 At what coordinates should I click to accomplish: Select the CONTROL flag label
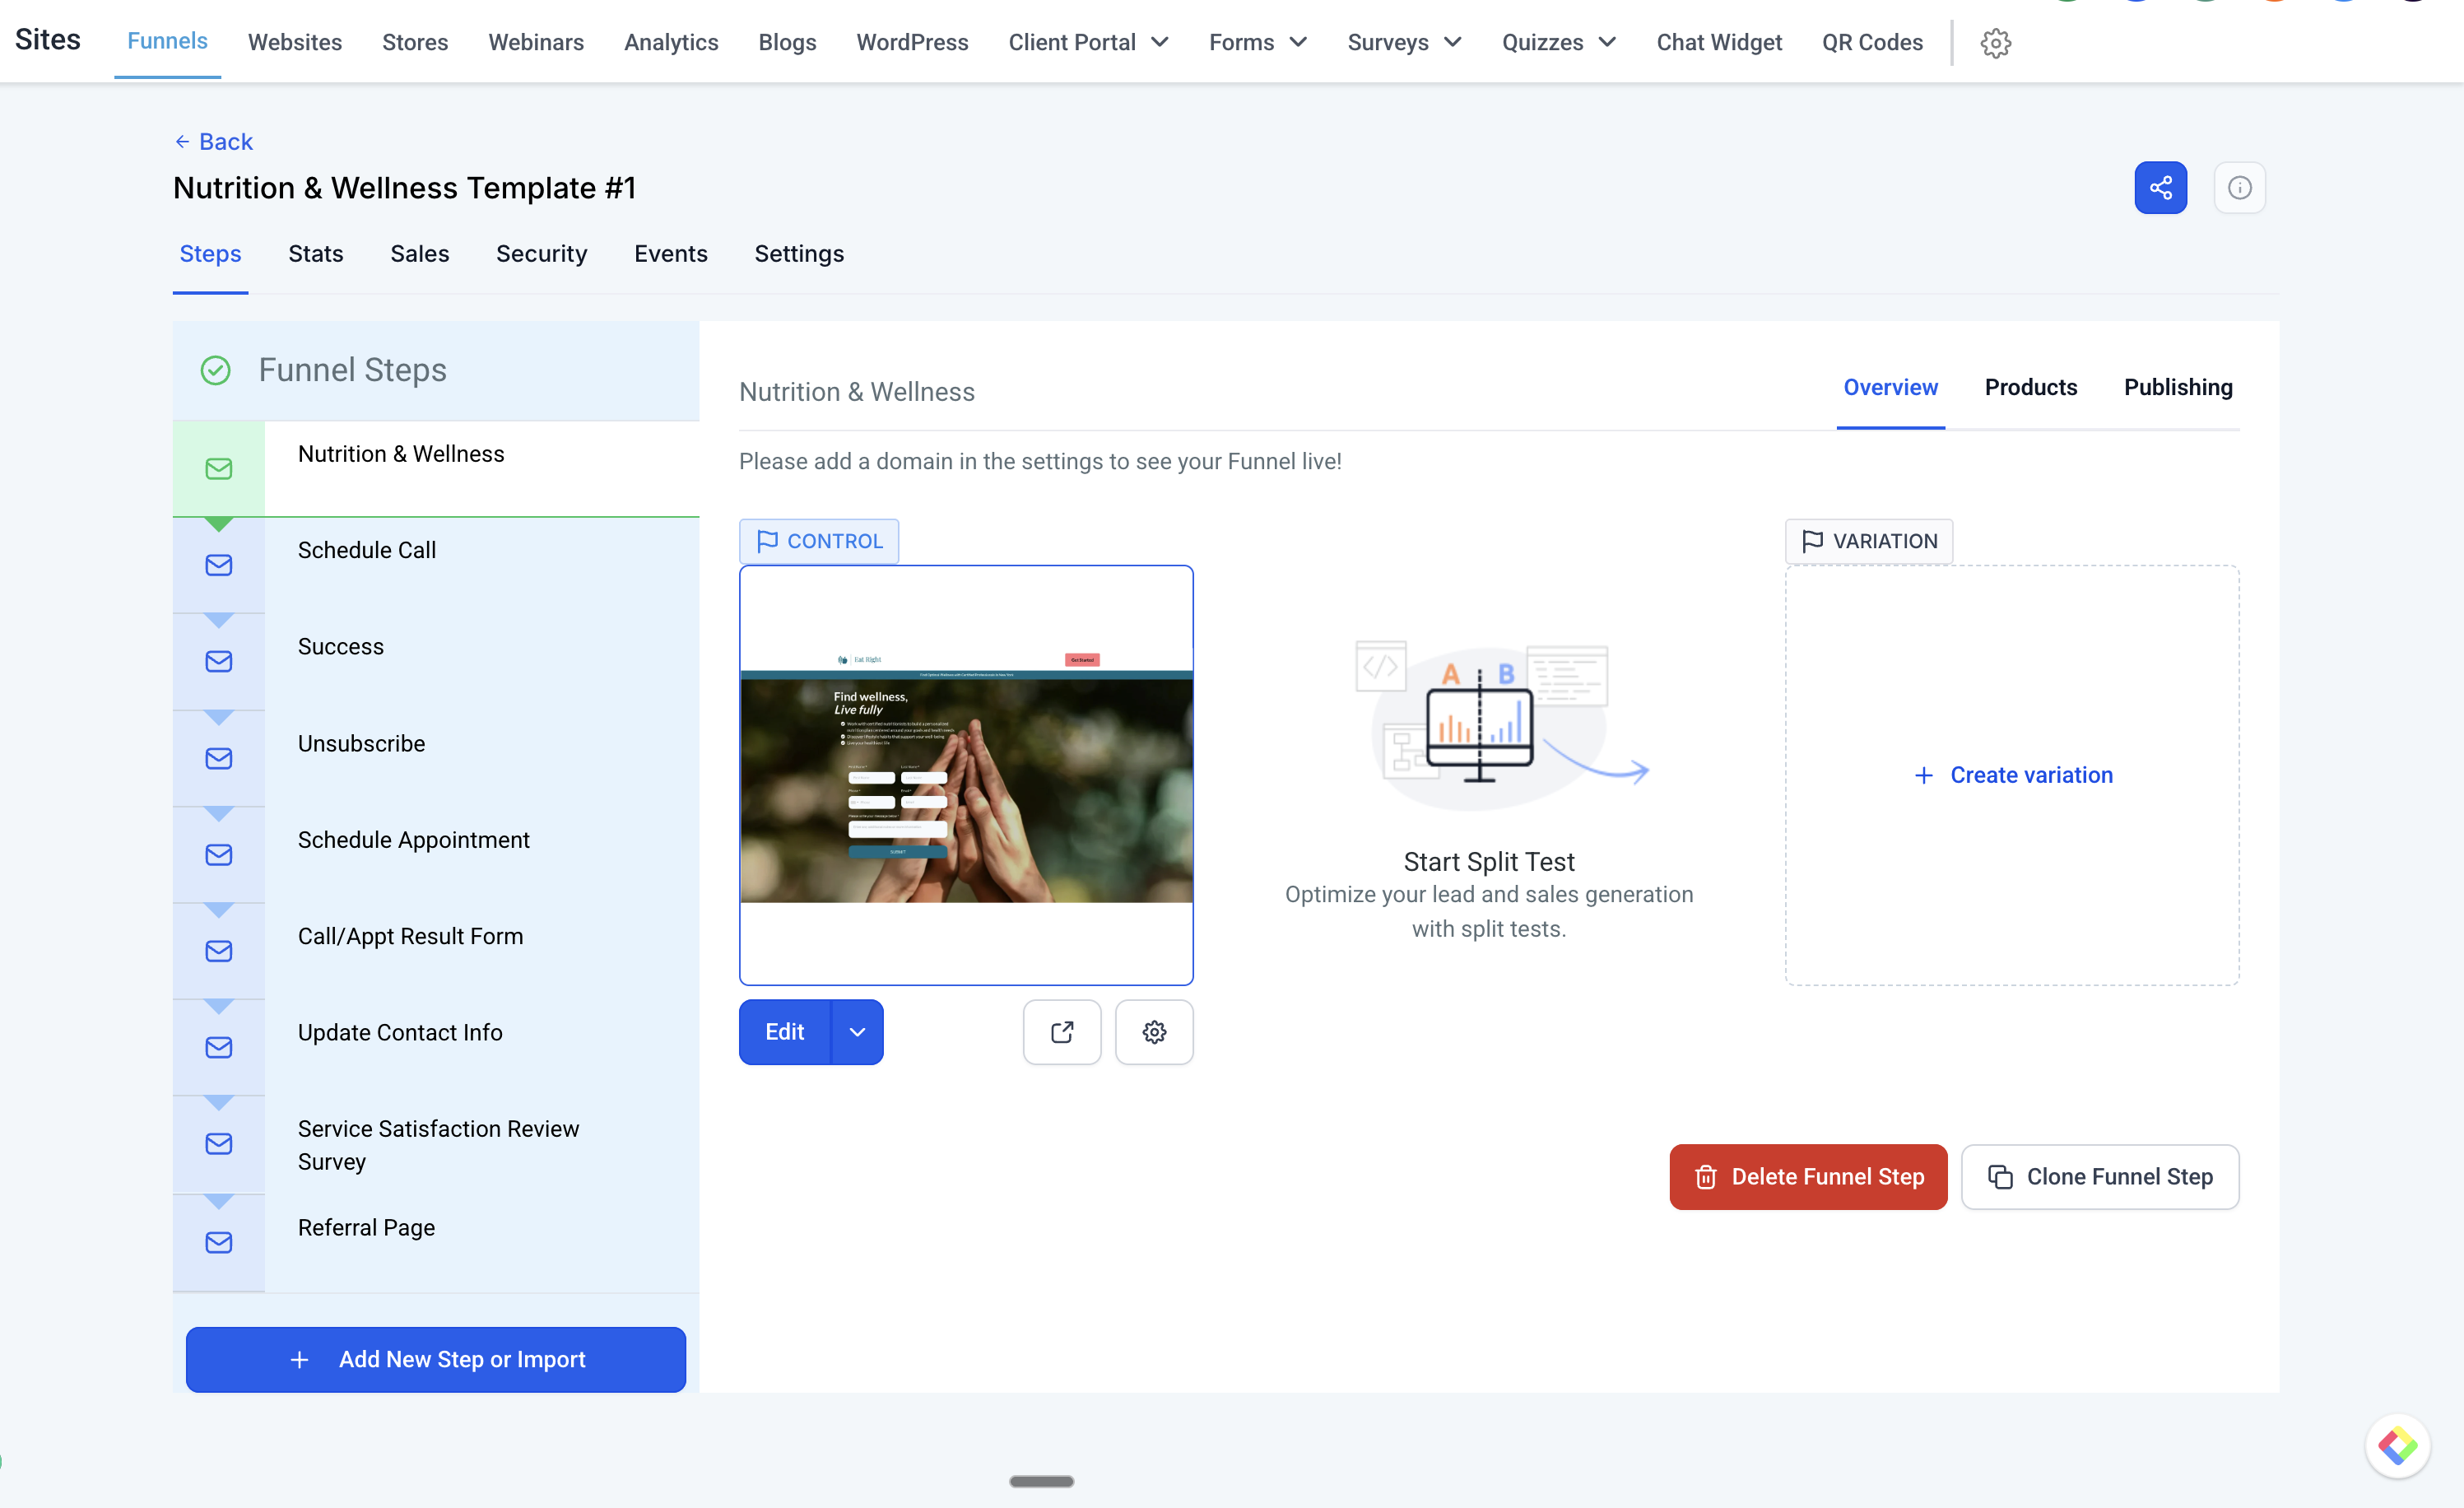click(x=818, y=540)
